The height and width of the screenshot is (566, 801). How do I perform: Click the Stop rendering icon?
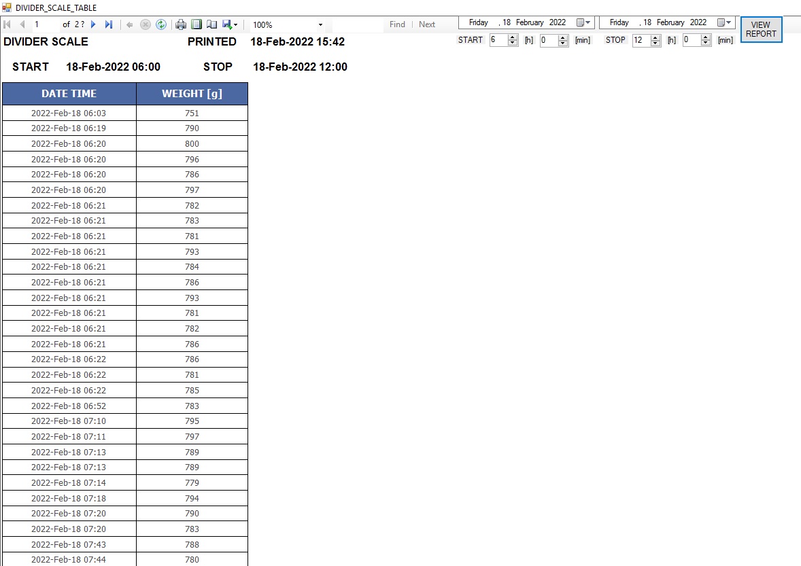tap(145, 24)
